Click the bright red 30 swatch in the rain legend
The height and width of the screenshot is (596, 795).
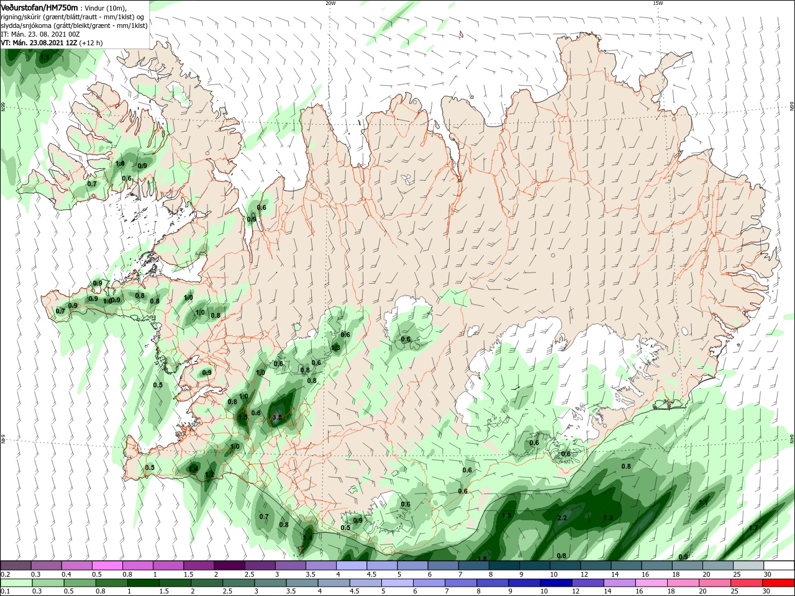[778, 583]
